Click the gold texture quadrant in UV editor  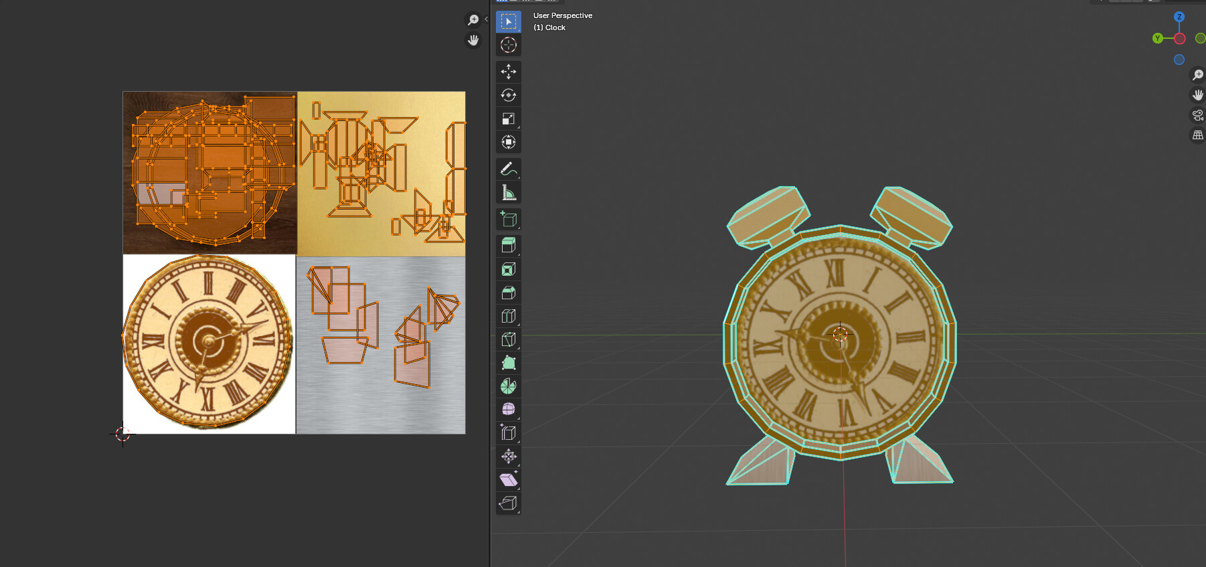[x=381, y=174]
